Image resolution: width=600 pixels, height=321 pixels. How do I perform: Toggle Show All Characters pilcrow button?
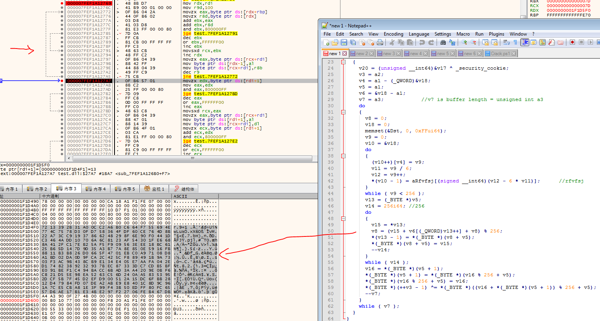(x=515, y=42)
